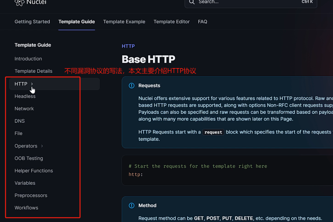Click the HTTP breadcrumb label
The width and height of the screenshot is (333, 222).
(128, 46)
